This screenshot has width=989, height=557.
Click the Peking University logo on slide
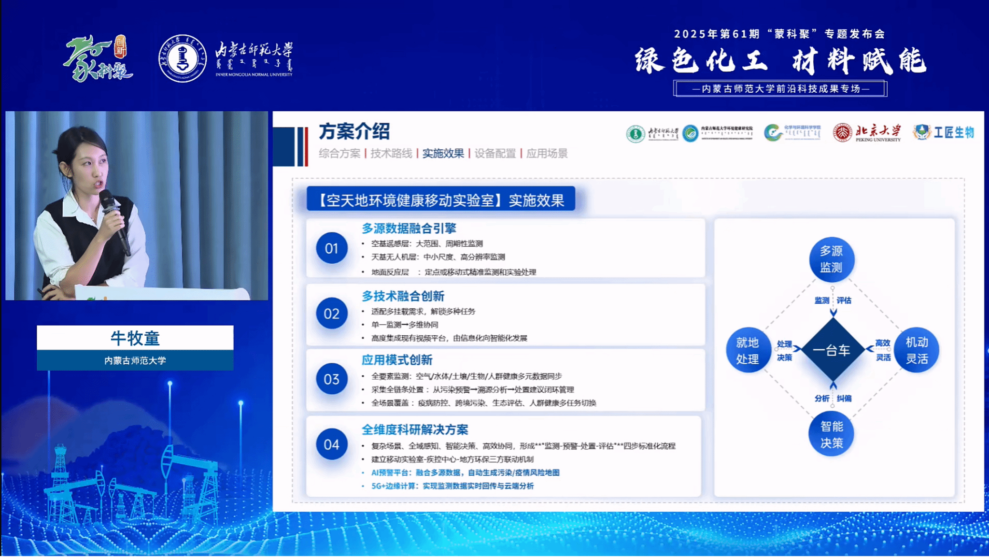[x=867, y=133]
